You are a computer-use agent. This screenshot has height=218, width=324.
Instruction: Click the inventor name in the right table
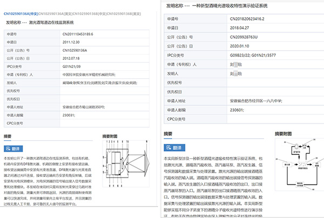(236, 73)
